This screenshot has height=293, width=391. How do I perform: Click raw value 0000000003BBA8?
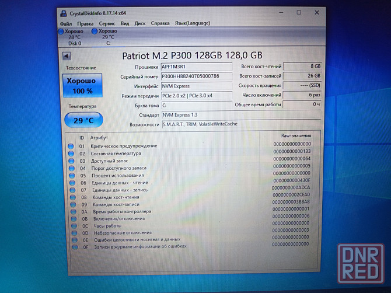[291, 202]
